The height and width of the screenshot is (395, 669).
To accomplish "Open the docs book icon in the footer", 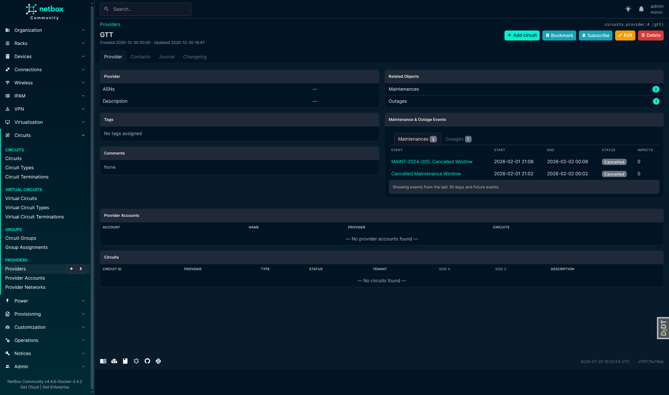I will pyautogui.click(x=103, y=361).
